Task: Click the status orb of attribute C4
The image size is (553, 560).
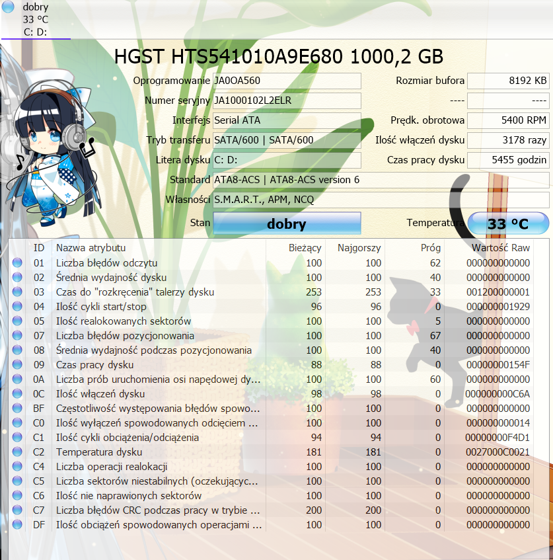Action: (x=17, y=467)
